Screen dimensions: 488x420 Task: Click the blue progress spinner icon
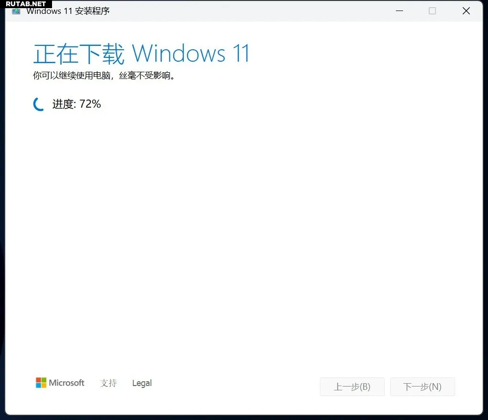coord(39,104)
